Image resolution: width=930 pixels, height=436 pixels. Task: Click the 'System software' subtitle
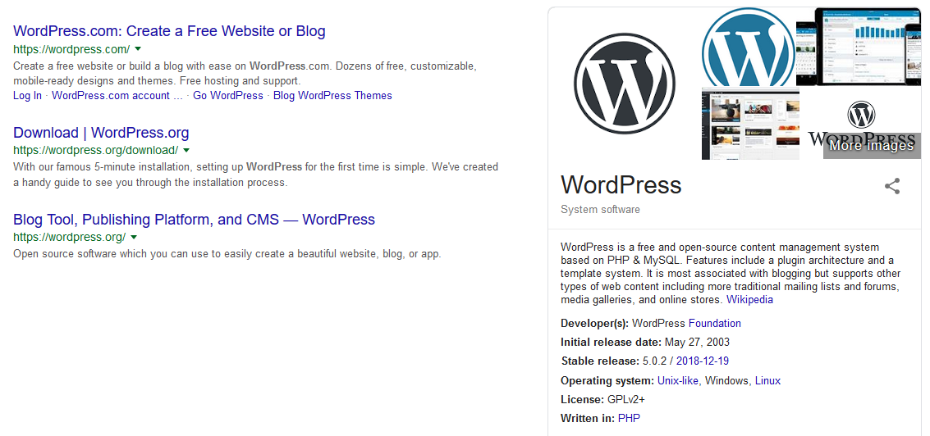click(x=600, y=210)
